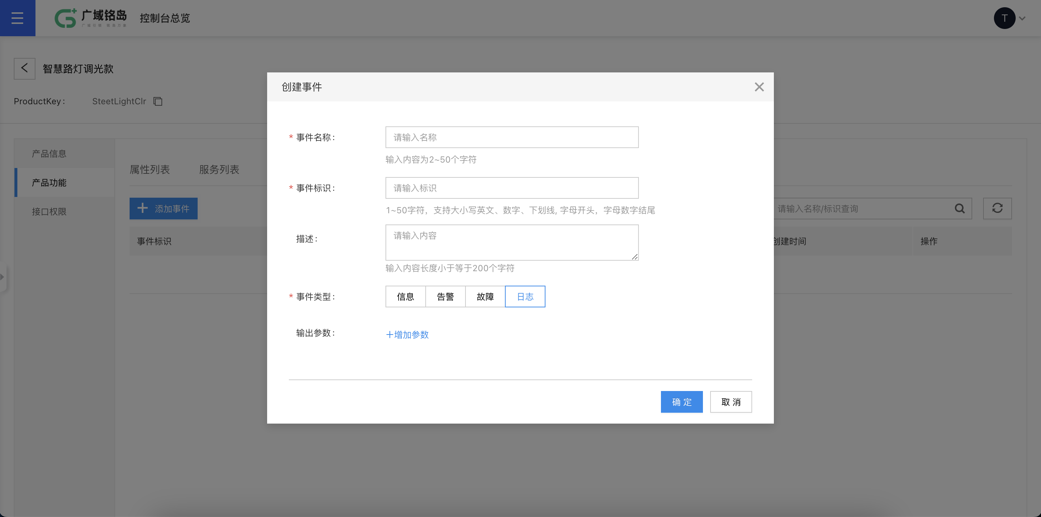Confirm with the 确定 button
Viewport: 1041px width, 517px height.
(x=681, y=402)
